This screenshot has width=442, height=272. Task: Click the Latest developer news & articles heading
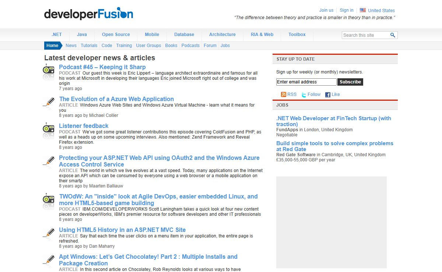point(99,58)
